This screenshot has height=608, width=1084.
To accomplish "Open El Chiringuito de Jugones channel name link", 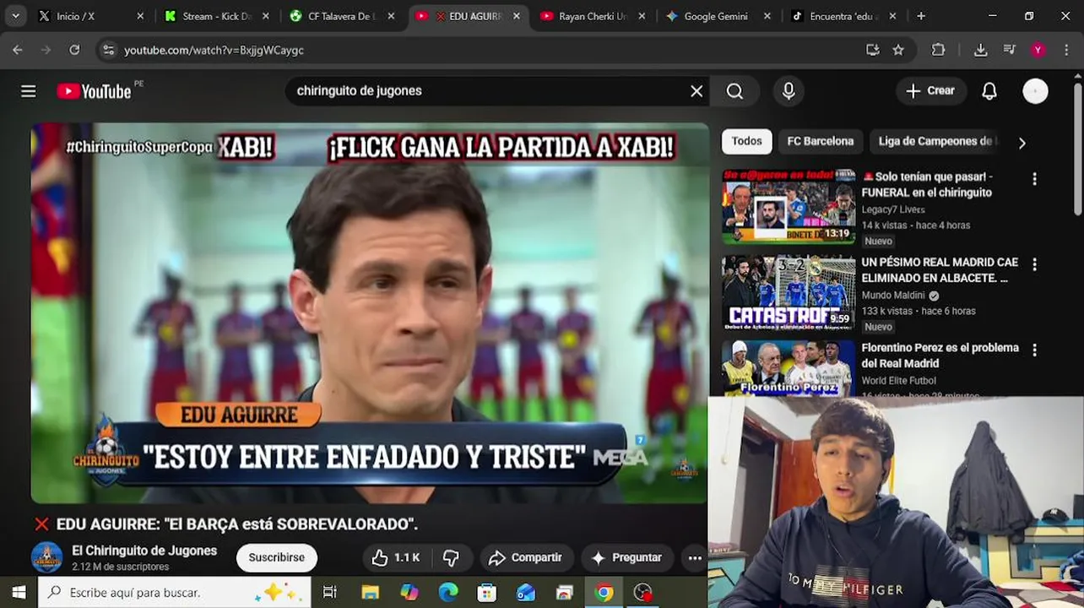I will tap(144, 551).
